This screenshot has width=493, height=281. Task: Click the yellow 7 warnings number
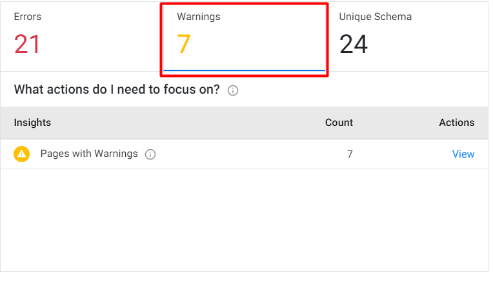coord(184,44)
